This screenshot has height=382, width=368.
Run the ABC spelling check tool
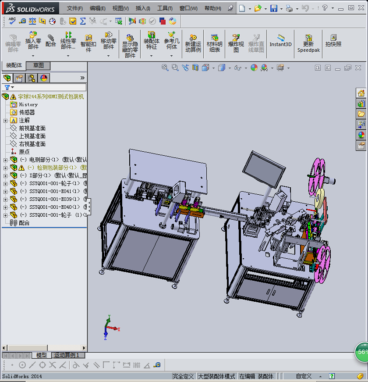click(x=12, y=21)
